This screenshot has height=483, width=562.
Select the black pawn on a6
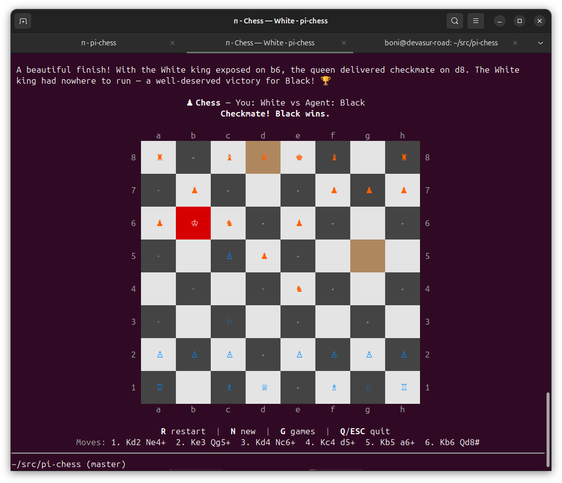click(x=158, y=223)
